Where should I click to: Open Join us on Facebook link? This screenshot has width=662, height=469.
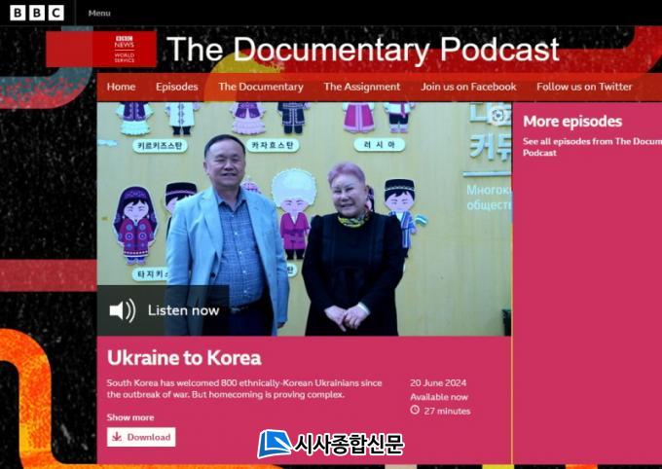pos(468,87)
